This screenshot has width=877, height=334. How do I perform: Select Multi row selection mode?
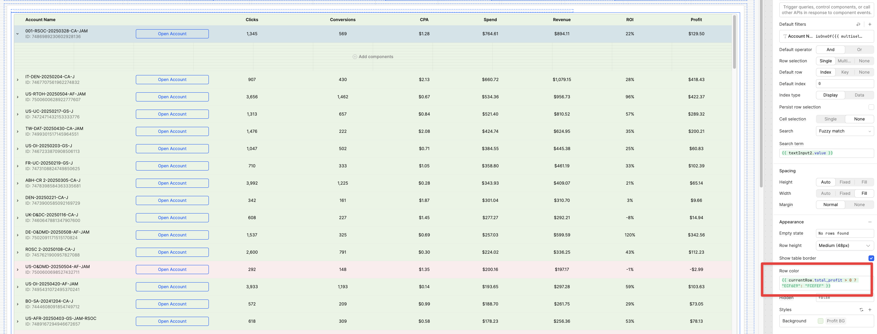(845, 61)
